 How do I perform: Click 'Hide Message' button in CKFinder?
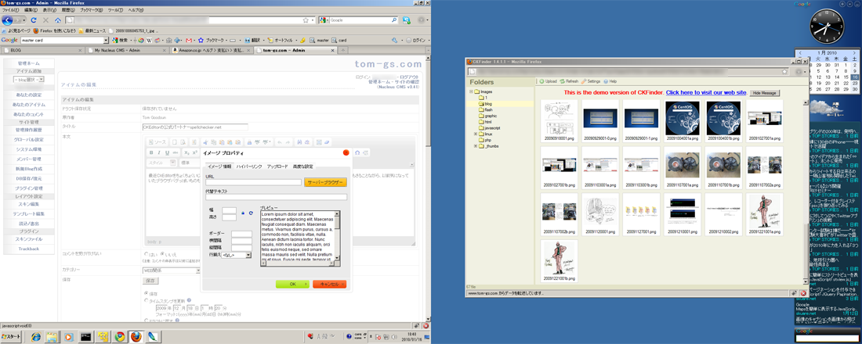tap(766, 93)
